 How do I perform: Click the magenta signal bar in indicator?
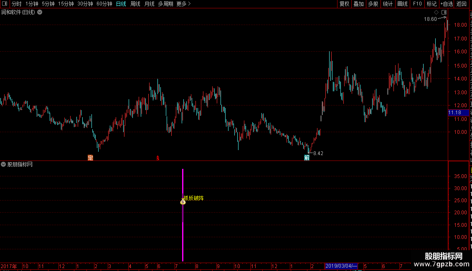183,215
